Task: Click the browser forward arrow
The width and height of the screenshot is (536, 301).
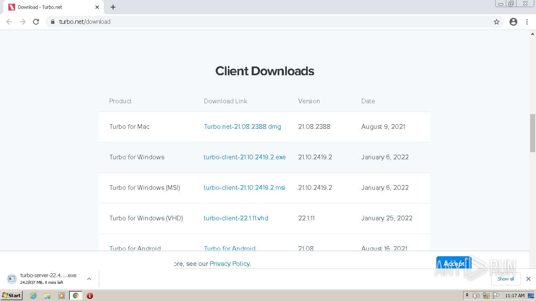Action: click(x=23, y=22)
